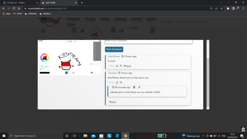The width and height of the screenshot is (247, 139).
Task: Open the Kitty77Katty drawing thumbnail
Action: tap(69, 58)
